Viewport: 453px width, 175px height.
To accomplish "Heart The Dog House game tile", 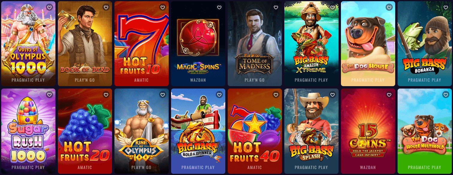I will [389, 7].
